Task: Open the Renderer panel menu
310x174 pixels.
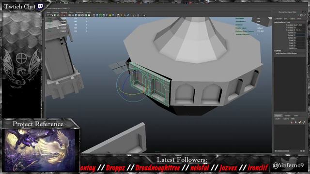Action: [79, 12]
